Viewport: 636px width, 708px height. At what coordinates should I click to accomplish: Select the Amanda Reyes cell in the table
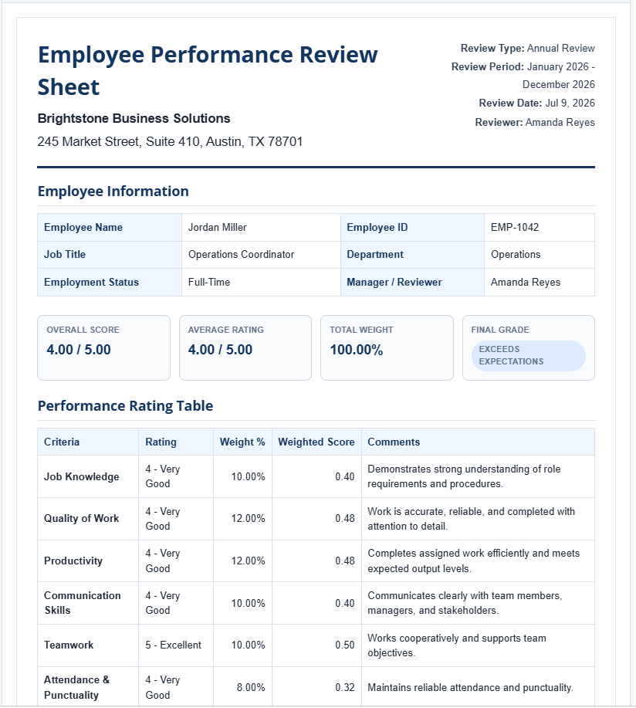point(540,283)
